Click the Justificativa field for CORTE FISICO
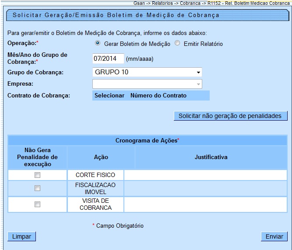This screenshot has height=250, width=292. [205, 175]
